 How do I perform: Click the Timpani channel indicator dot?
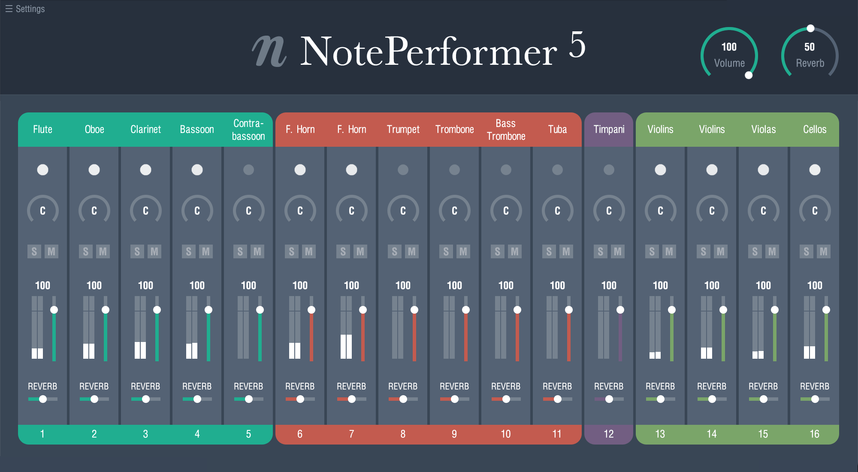click(609, 169)
